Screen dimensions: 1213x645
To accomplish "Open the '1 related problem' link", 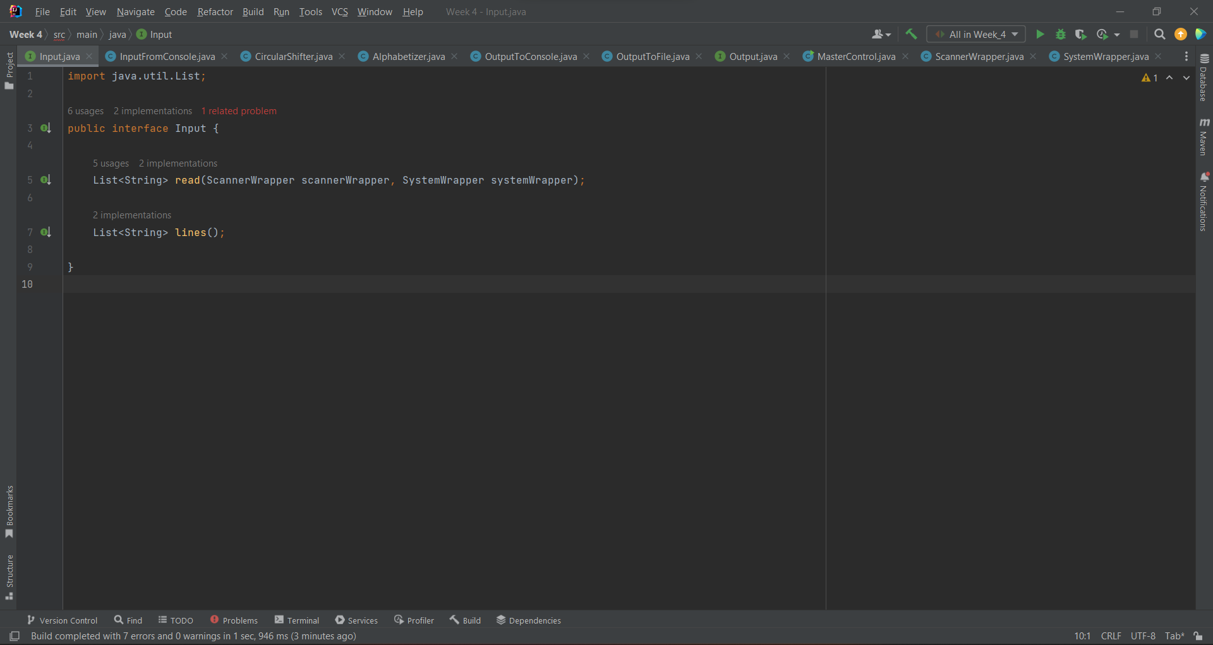I will [238, 111].
